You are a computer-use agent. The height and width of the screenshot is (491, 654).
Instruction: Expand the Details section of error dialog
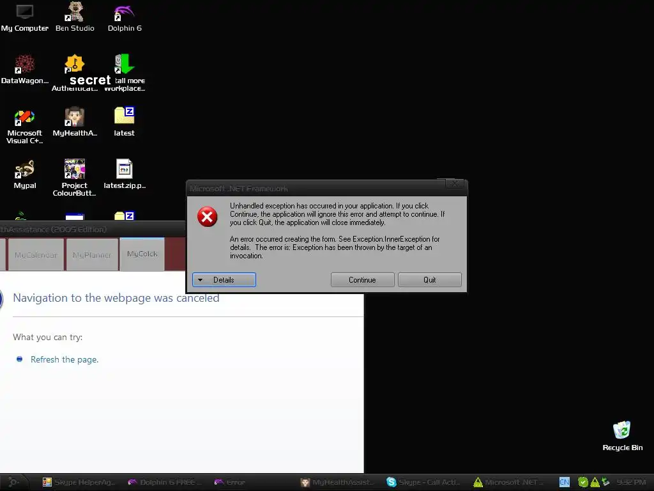(x=224, y=280)
